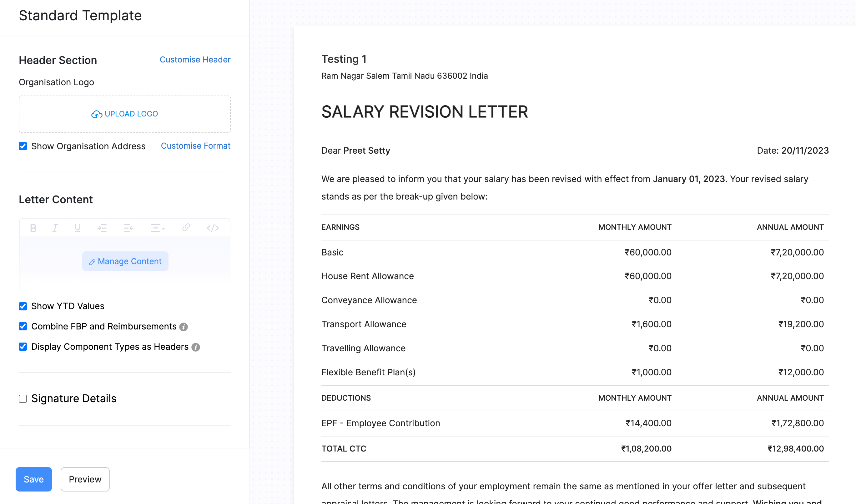Increase indent in letter editor toolbar
The height and width of the screenshot is (504, 856).
click(x=102, y=228)
